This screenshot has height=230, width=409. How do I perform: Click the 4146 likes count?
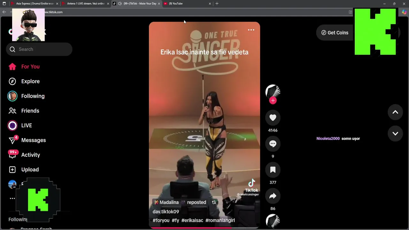(x=273, y=130)
